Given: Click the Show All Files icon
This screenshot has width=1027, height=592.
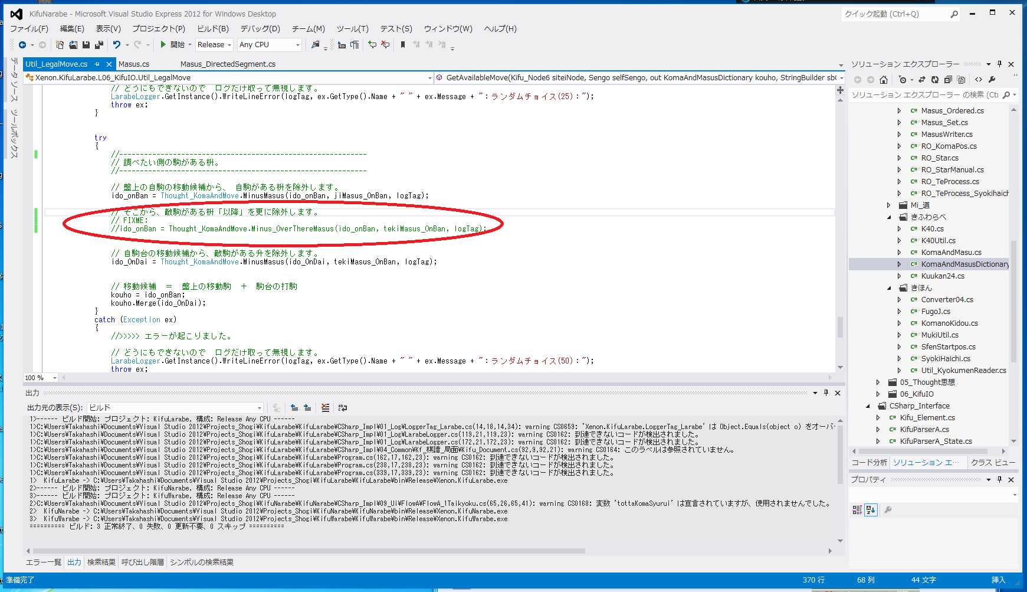Looking at the screenshot, I should click(961, 80).
